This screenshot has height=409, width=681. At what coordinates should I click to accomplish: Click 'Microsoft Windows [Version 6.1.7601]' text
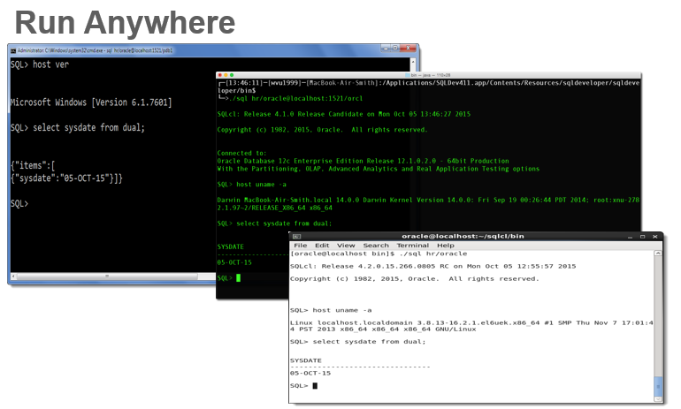pos(91,102)
